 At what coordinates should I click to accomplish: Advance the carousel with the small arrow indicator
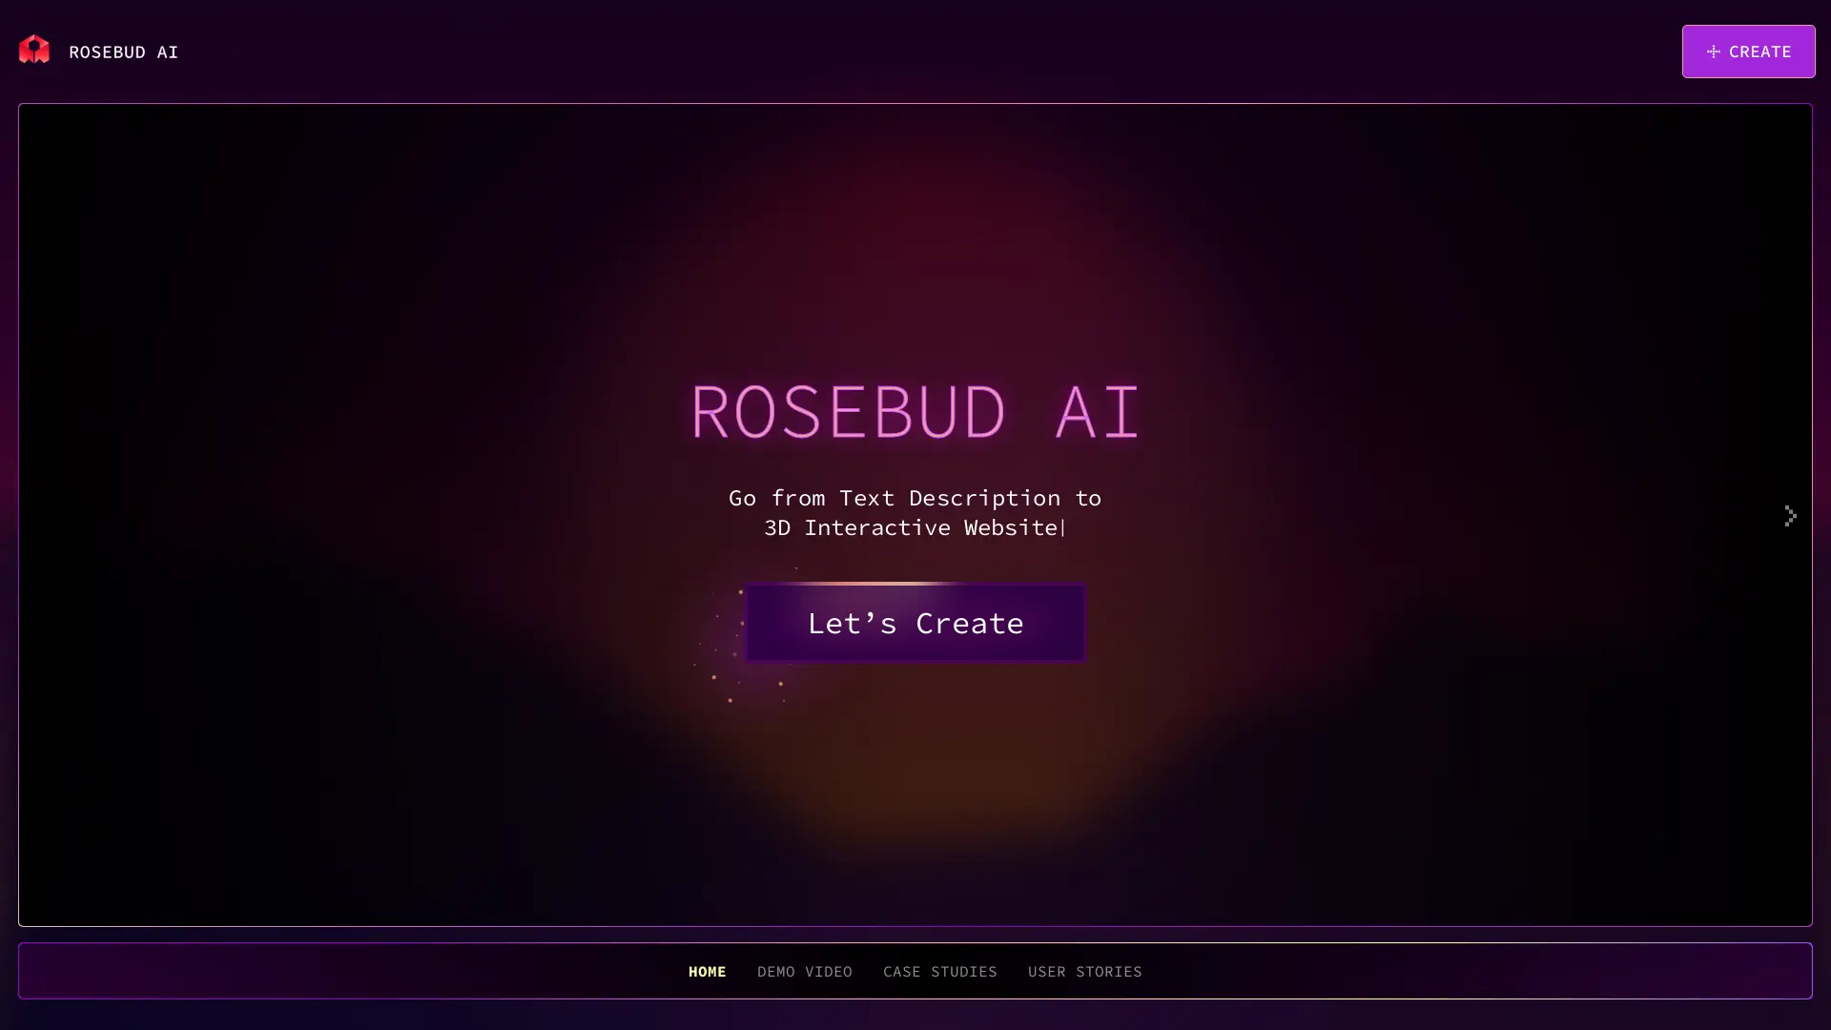click(1791, 515)
